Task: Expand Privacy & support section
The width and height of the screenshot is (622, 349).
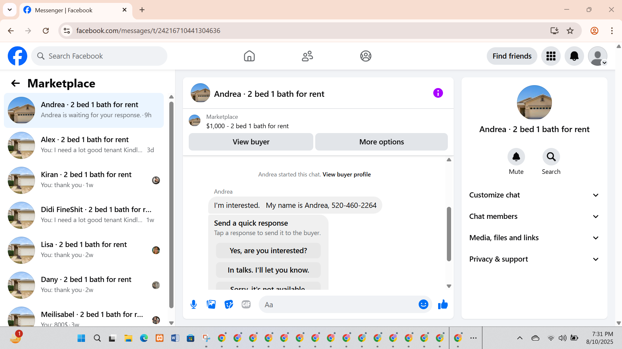Action: pyautogui.click(x=534, y=259)
